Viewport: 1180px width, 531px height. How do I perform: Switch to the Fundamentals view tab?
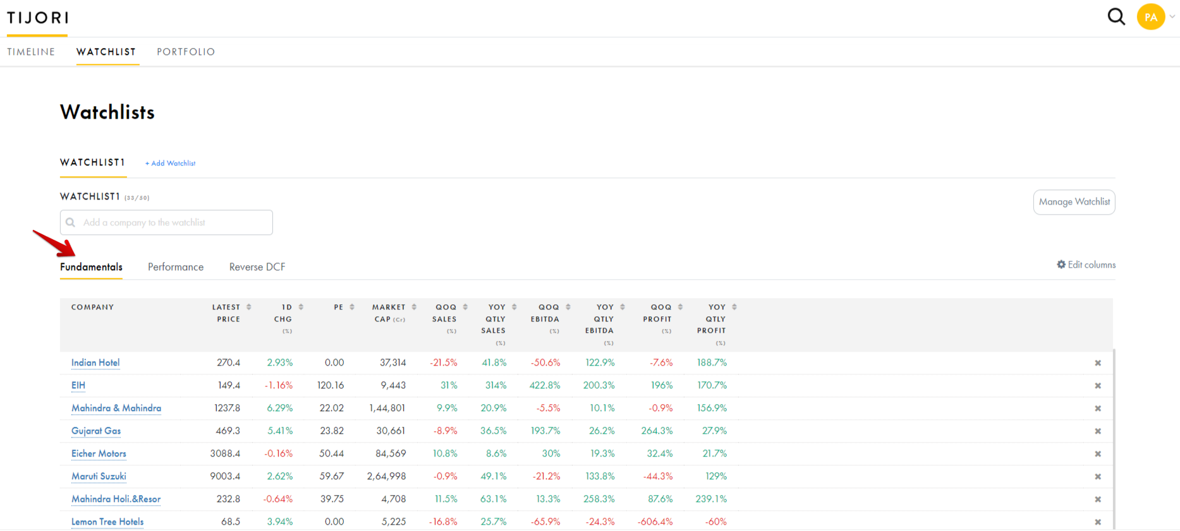point(92,267)
